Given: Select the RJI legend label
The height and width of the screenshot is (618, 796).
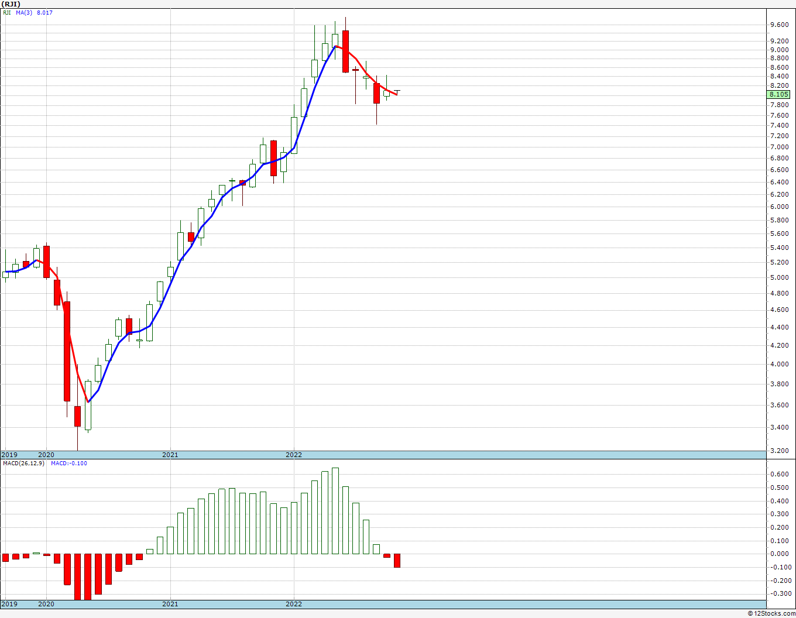Looking at the screenshot, I should click(x=6, y=12).
